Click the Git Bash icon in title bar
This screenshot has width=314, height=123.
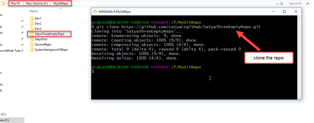click(95, 11)
